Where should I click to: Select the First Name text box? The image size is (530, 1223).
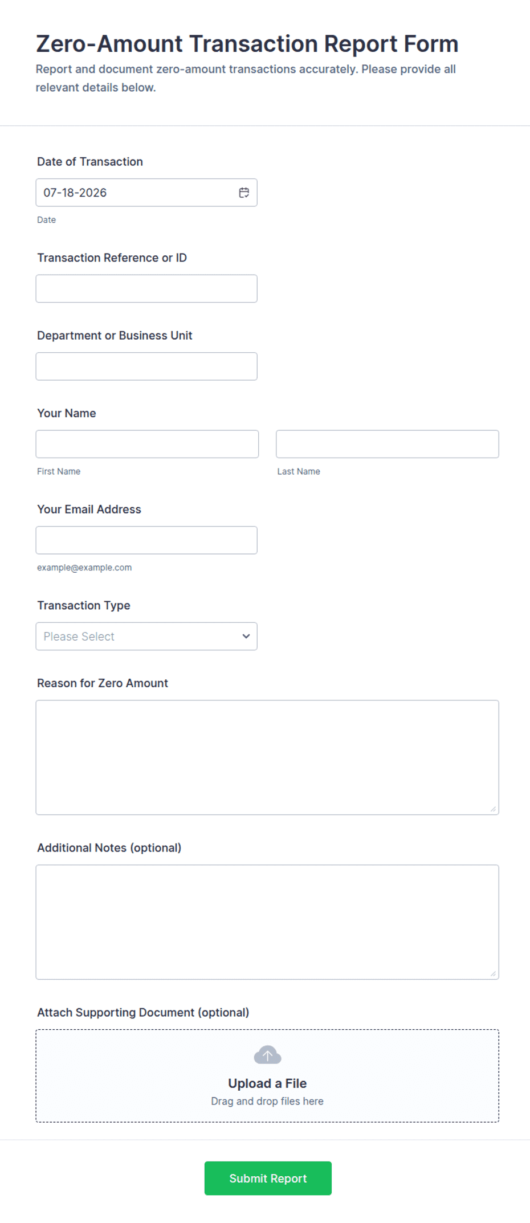(x=147, y=444)
